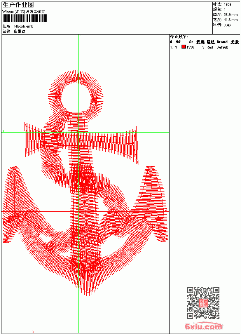Open the 6xiu.com watermark link
241x334 pixels.
[203, 327]
